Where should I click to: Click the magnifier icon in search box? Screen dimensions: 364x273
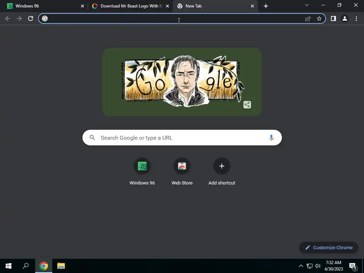pyautogui.click(x=92, y=138)
